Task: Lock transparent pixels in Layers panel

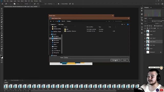Action: [147, 28]
